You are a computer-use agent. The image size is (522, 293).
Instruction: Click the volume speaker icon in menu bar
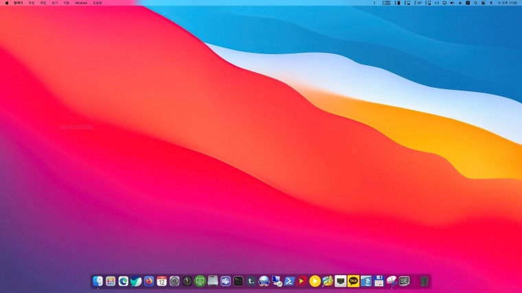pos(452,3)
